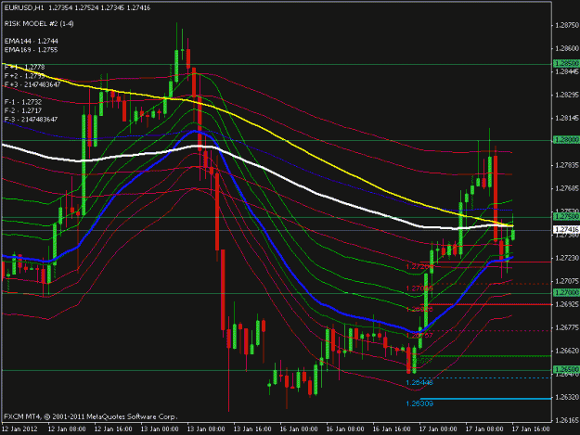Click the 13 Jan 16:00 time label
The width and height of the screenshot is (580, 435).
252,429
